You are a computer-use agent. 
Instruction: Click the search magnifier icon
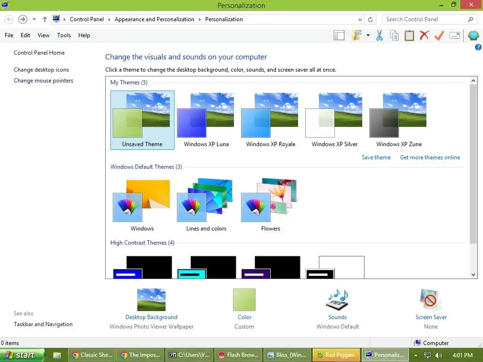470,19
